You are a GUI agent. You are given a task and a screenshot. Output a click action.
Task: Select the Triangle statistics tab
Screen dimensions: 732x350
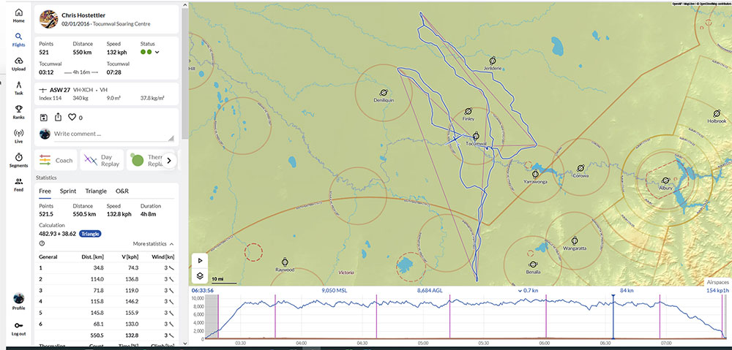tap(96, 191)
